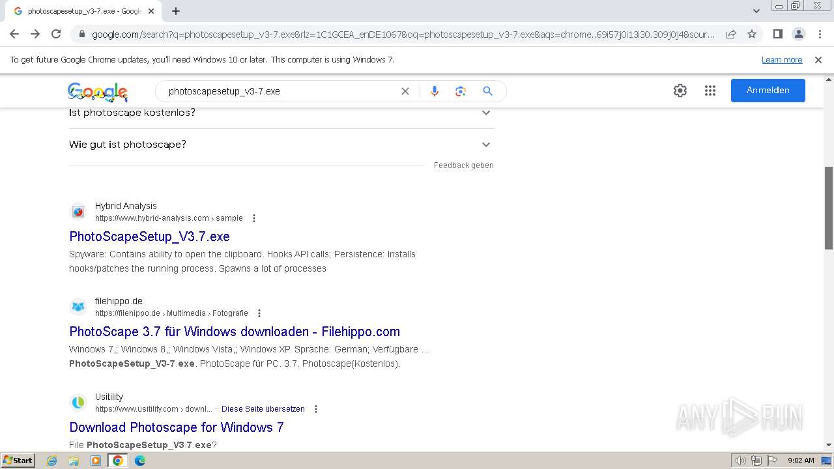Image resolution: width=834 pixels, height=469 pixels.
Task: Go to Google homepage via logo
Action: click(x=97, y=92)
